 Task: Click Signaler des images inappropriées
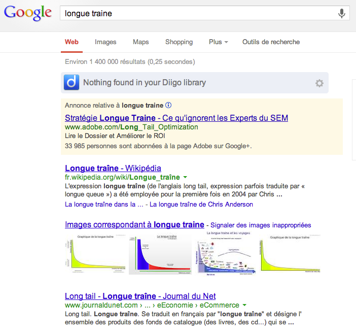tap(261, 225)
